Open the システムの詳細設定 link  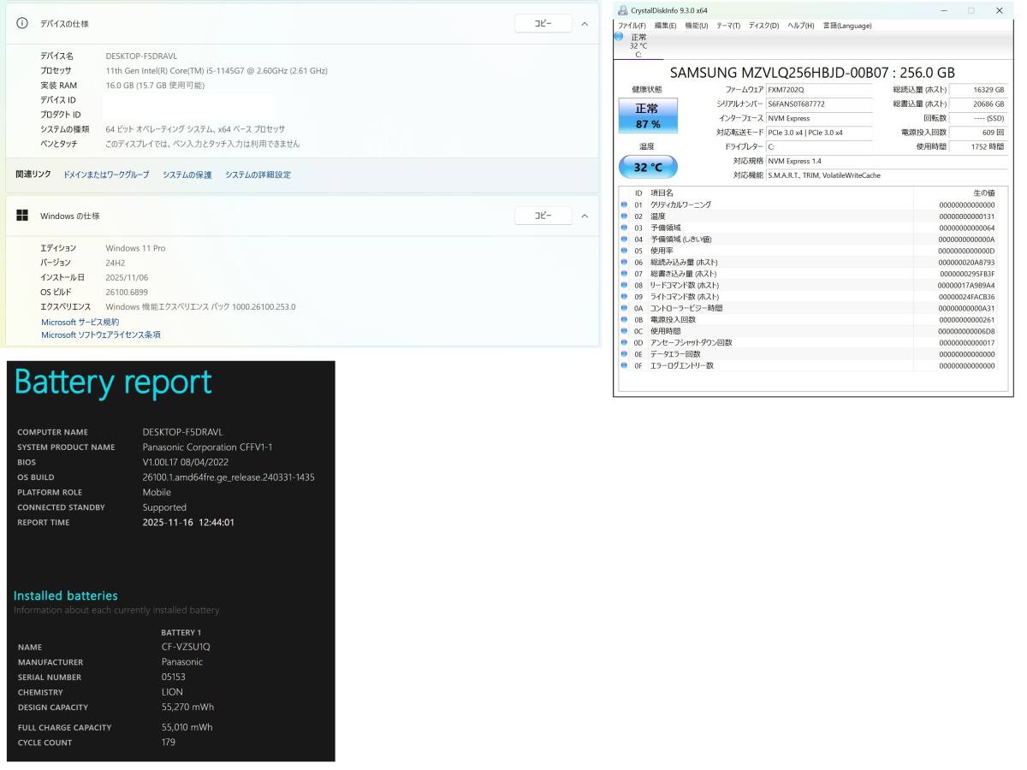pos(258,175)
